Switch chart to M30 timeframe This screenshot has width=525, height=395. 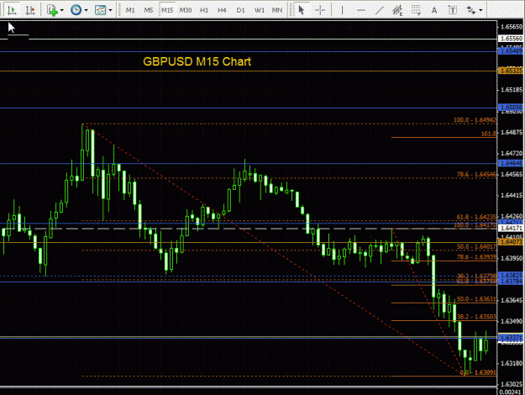[x=186, y=10]
